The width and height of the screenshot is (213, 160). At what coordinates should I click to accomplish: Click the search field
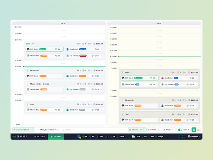(94, 130)
